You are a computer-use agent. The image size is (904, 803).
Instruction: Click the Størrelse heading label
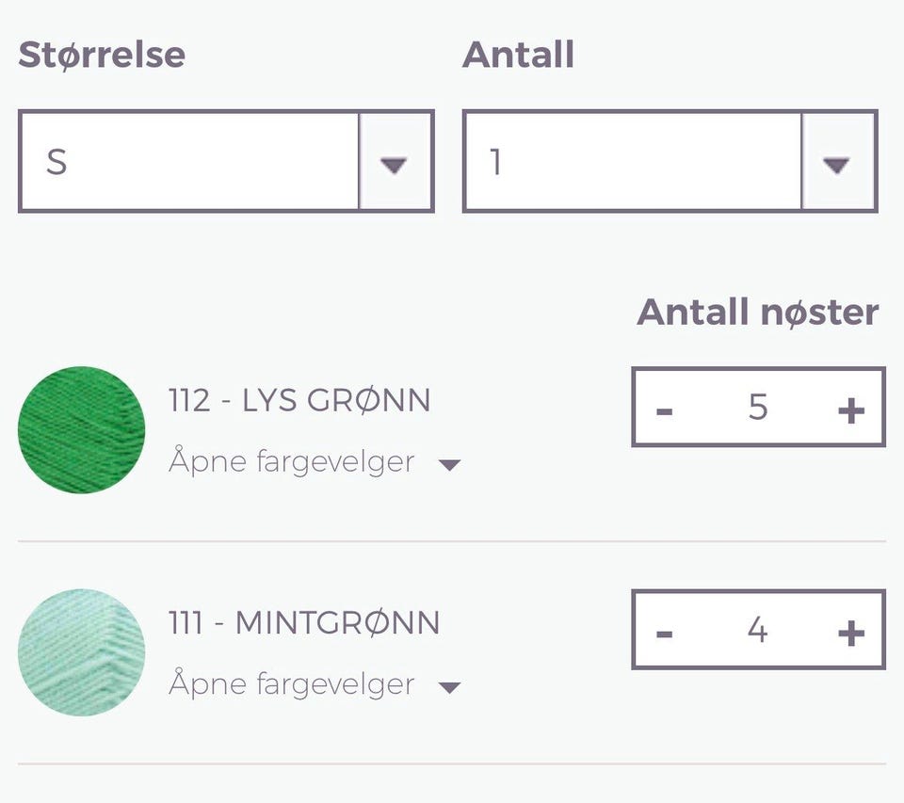(x=102, y=55)
